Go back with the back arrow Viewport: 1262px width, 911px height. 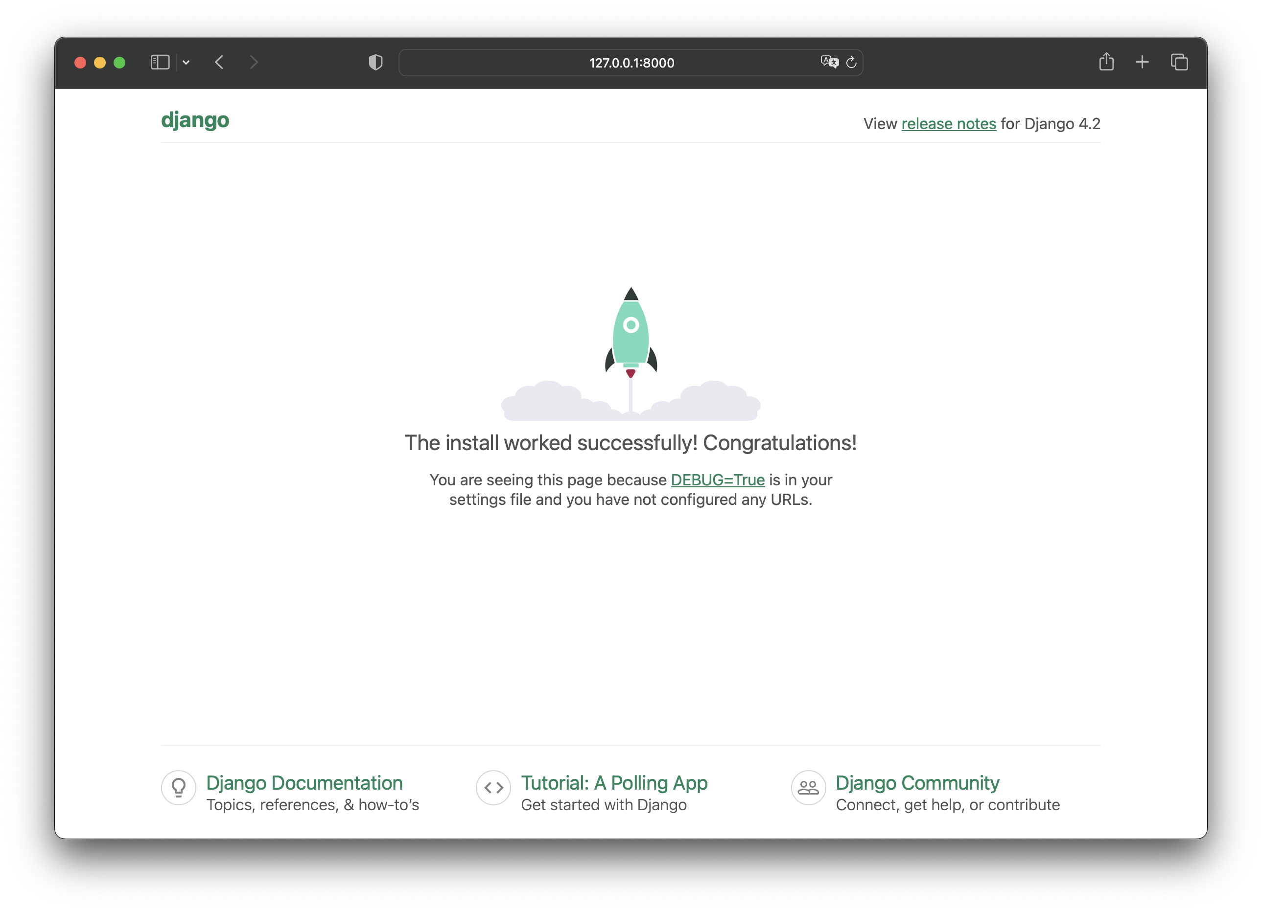[x=219, y=62]
